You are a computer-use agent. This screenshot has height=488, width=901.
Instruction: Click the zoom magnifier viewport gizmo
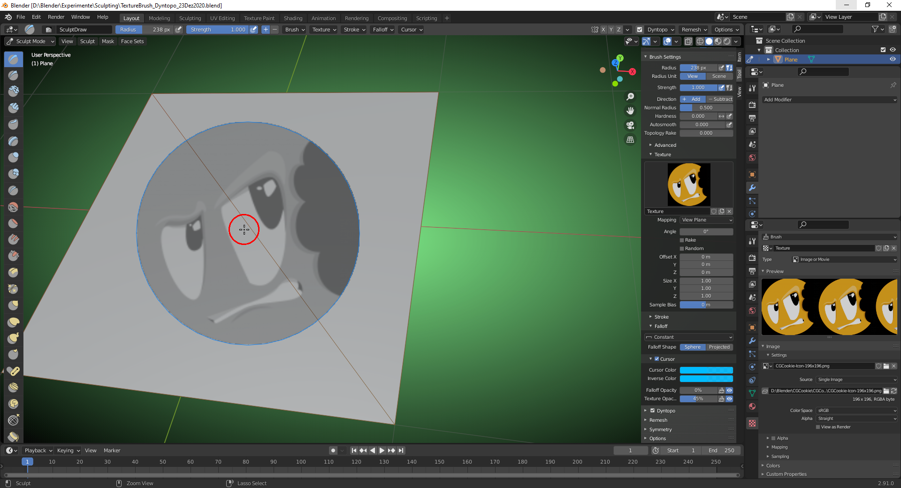(x=630, y=97)
